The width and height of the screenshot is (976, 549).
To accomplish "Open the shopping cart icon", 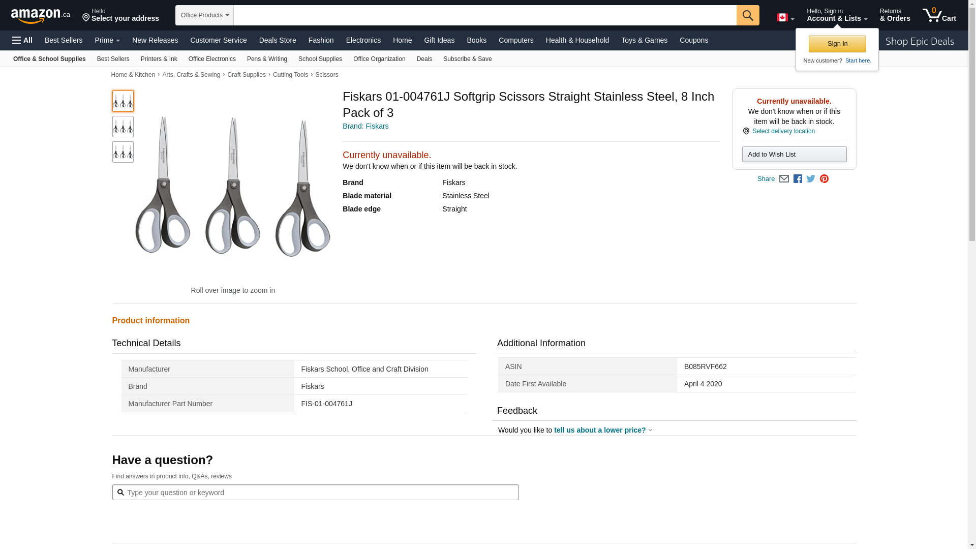I will (939, 15).
